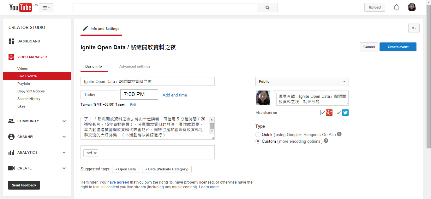The width and height of the screenshot is (431, 199).
Task: Click the Google+ share icon
Action: (x=329, y=113)
